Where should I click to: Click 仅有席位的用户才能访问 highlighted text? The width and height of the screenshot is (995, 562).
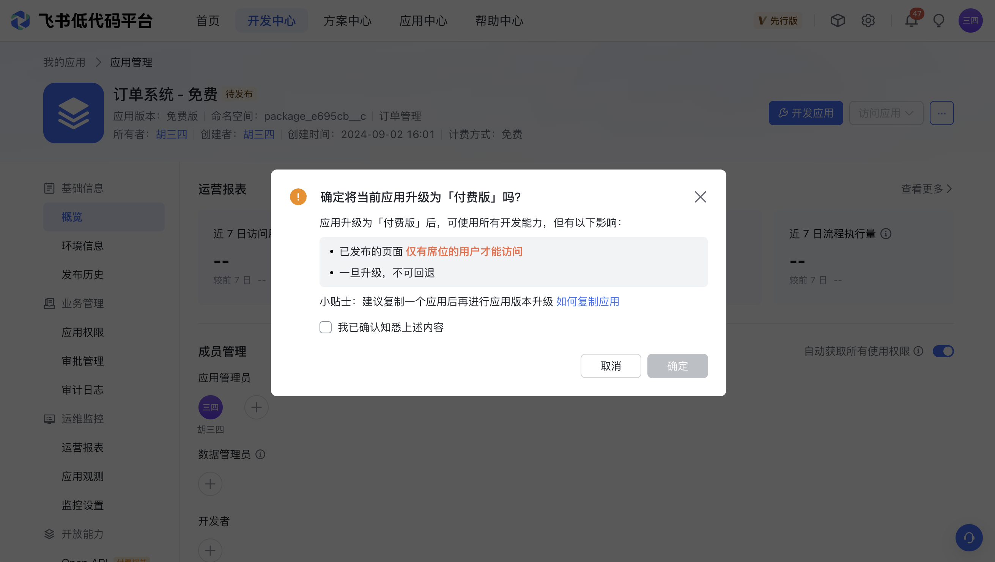(x=464, y=252)
